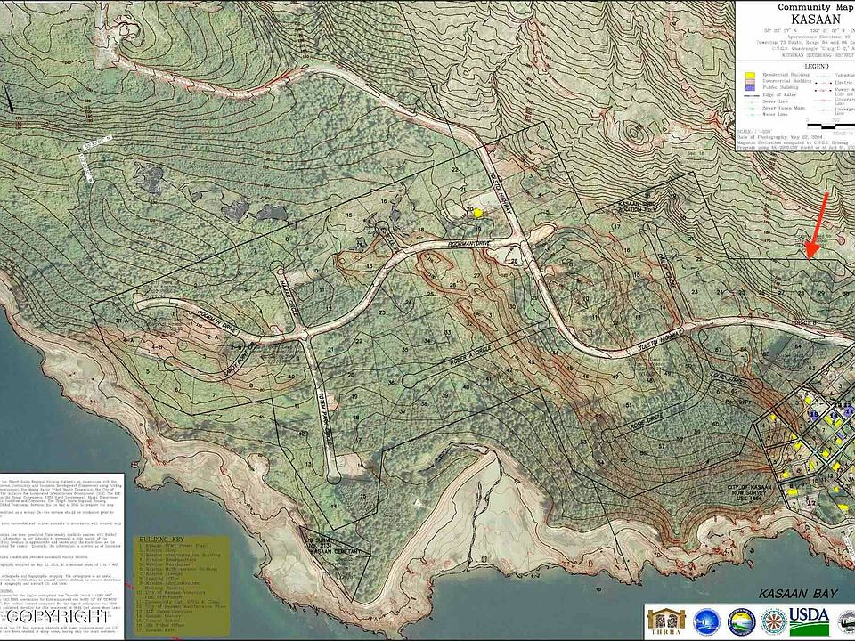The width and height of the screenshot is (855, 641).
Task: Click the "KASAAN SUBD ADDITION NO 1" label
Action: coord(636,207)
